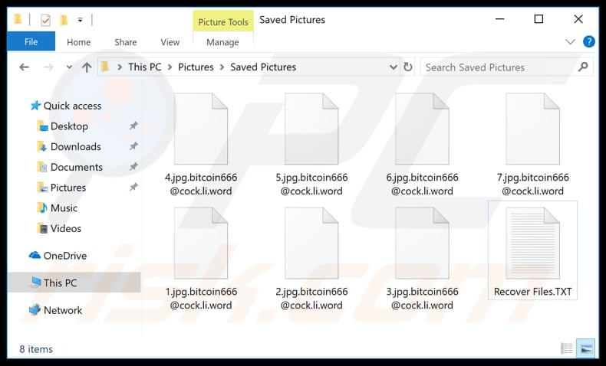
Task: Click Pictures in the address breadcrumb
Action: pyautogui.click(x=196, y=67)
